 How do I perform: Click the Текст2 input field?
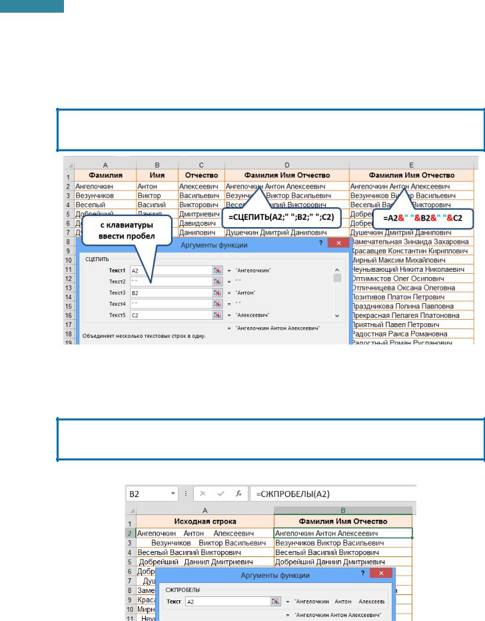tap(171, 282)
